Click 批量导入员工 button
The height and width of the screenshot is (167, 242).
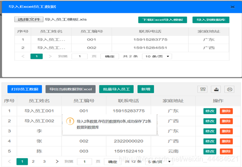(117, 89)
